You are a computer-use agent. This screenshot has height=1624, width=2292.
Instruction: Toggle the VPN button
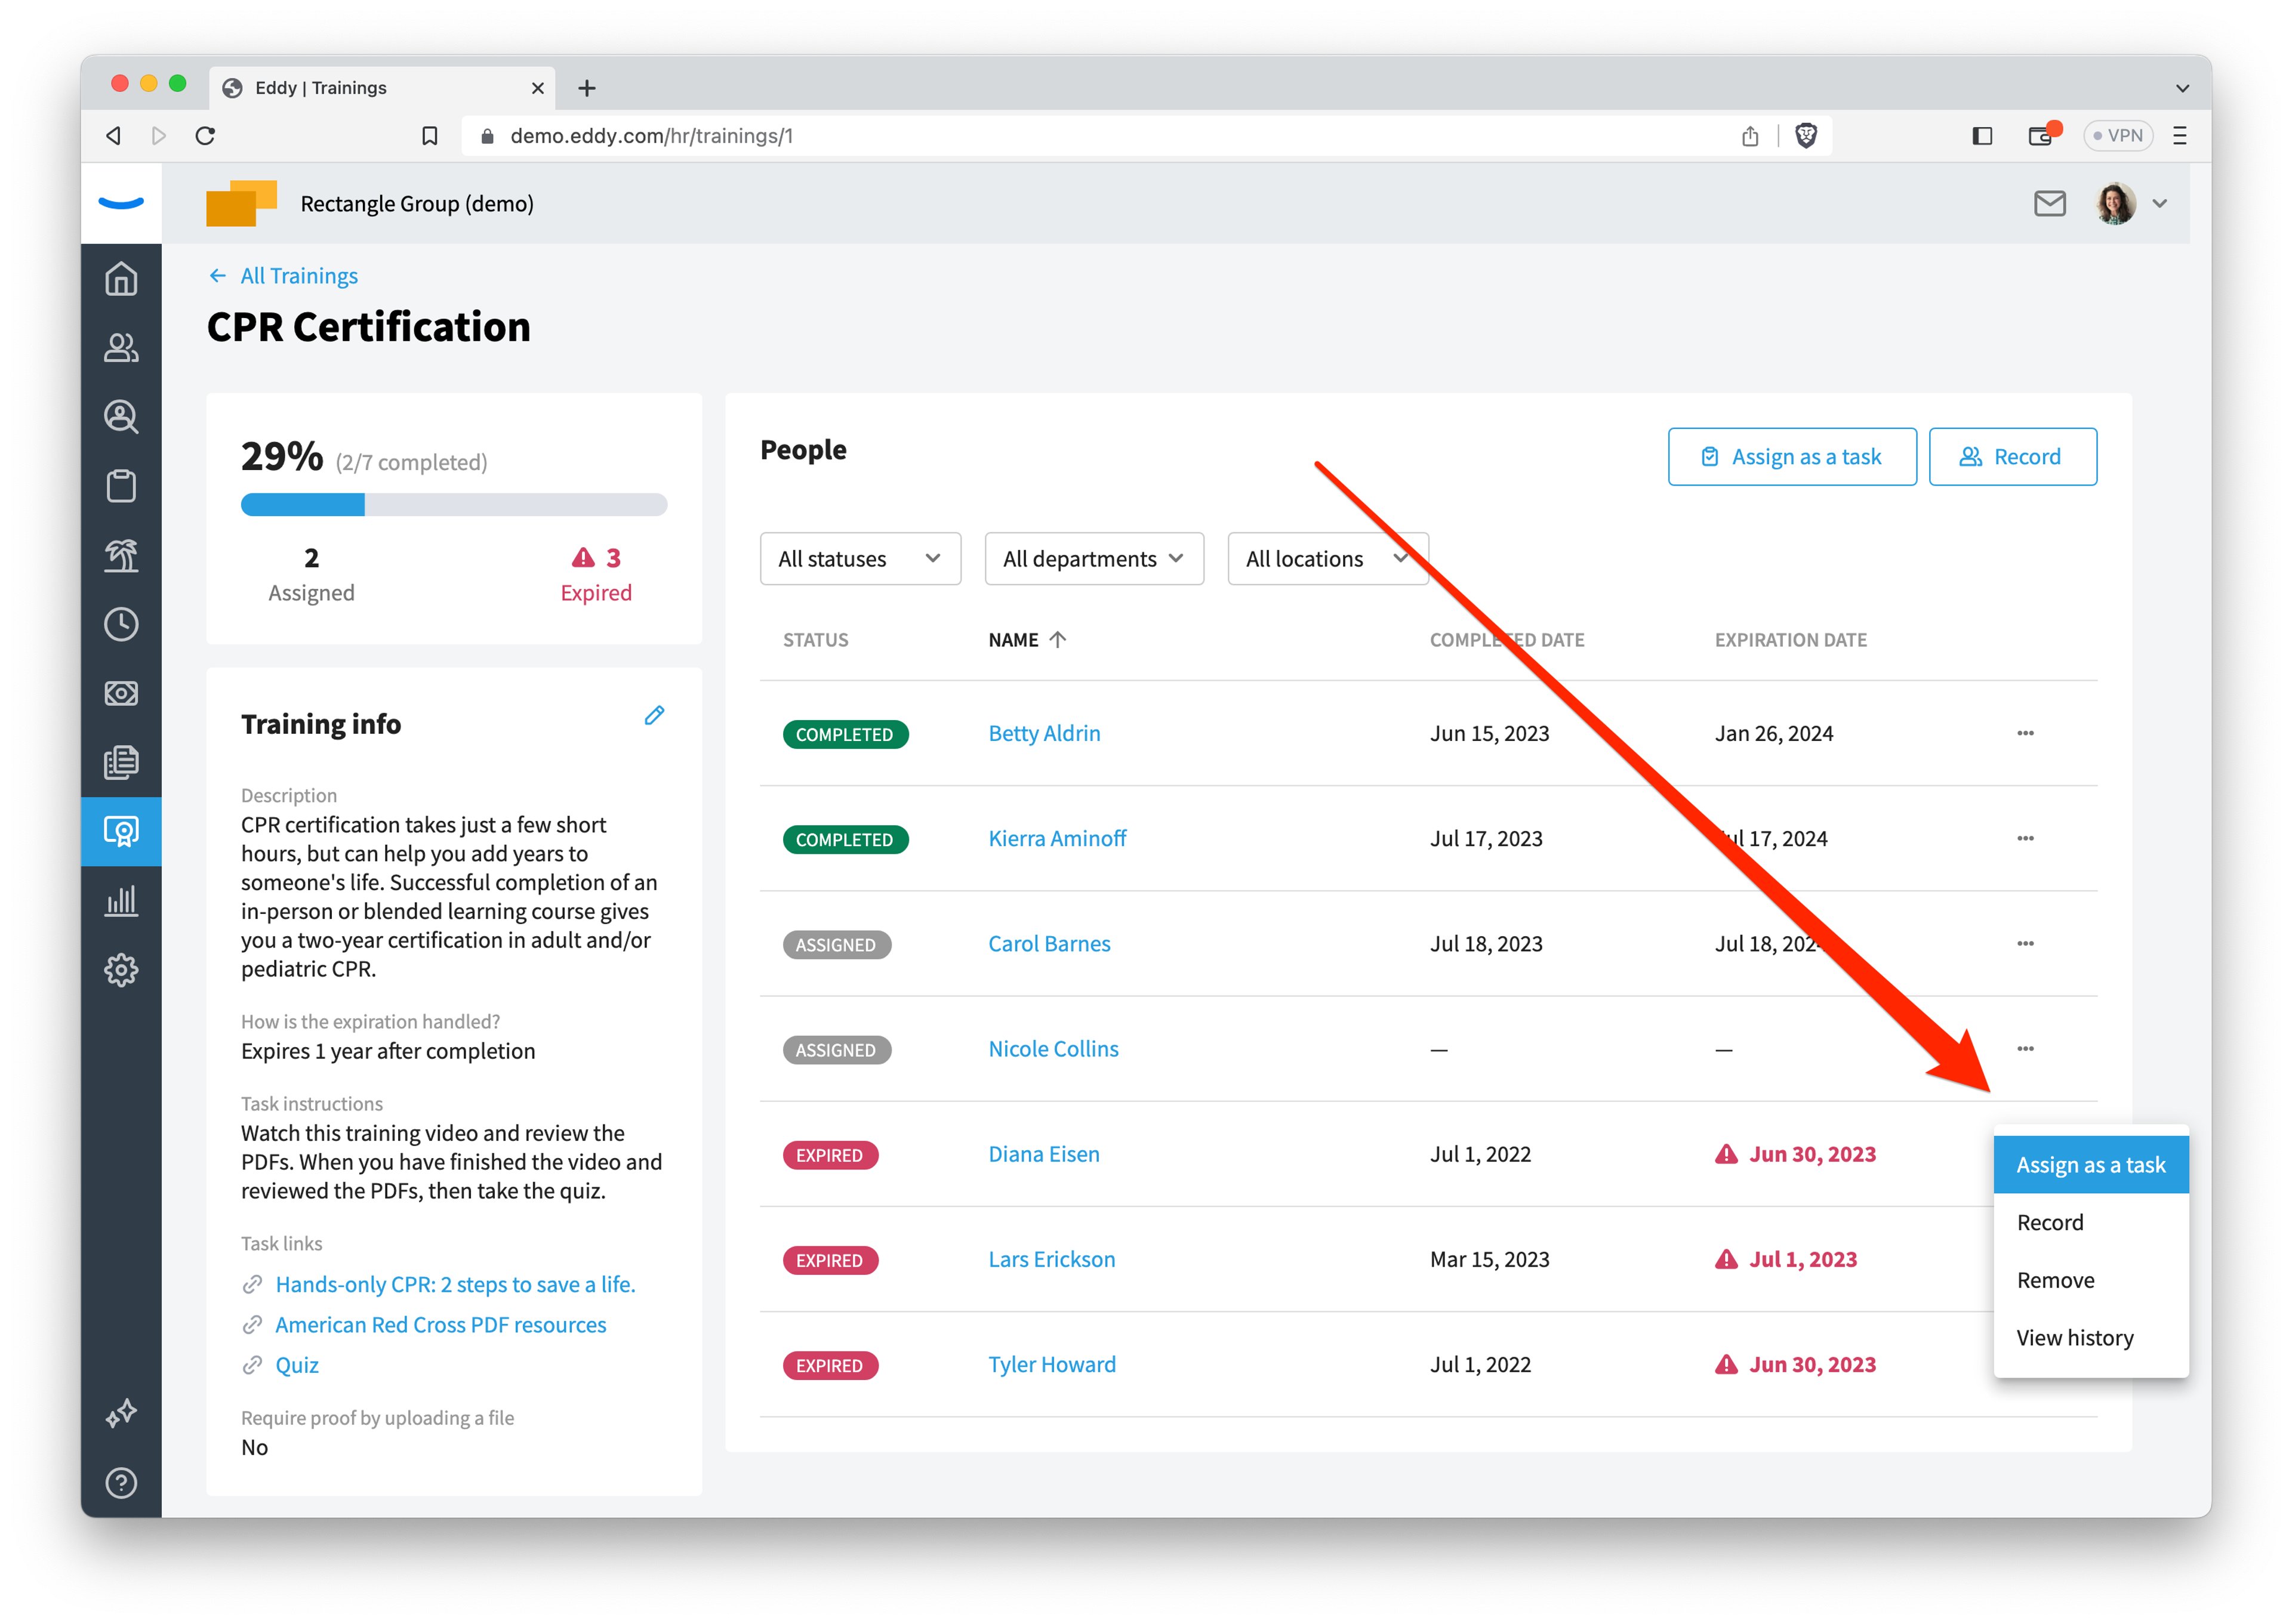coord(2117,135)
